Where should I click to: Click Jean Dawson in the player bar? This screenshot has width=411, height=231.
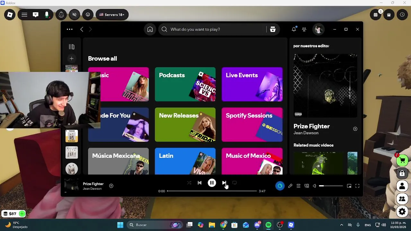(x=92, y=189)
